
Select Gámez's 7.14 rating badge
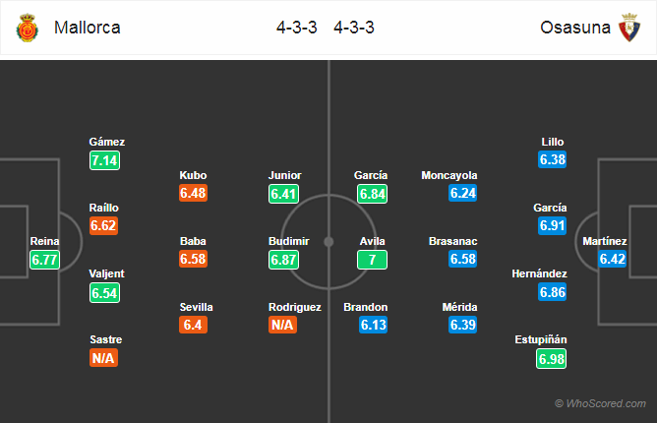pos(105,160)
